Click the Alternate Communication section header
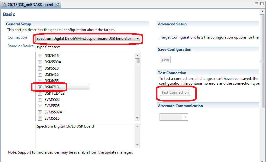Image resolution: width=266 pixels, height=162 pixels. [x=180, y=106]
